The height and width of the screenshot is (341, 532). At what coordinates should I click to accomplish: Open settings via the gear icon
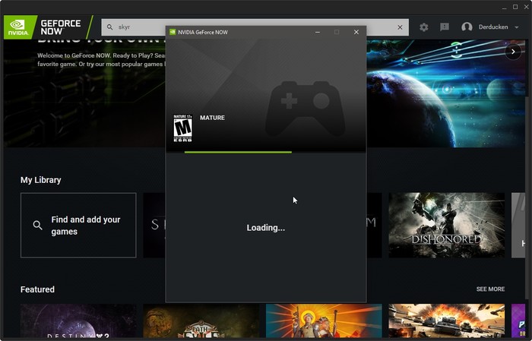click(424, 27)
